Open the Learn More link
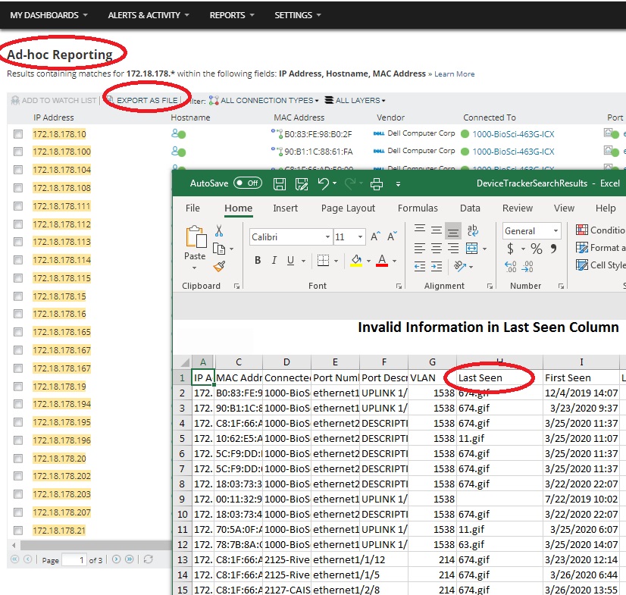This screenshot has height=595, width=626. pyautogui.click(x=454, y=74)
